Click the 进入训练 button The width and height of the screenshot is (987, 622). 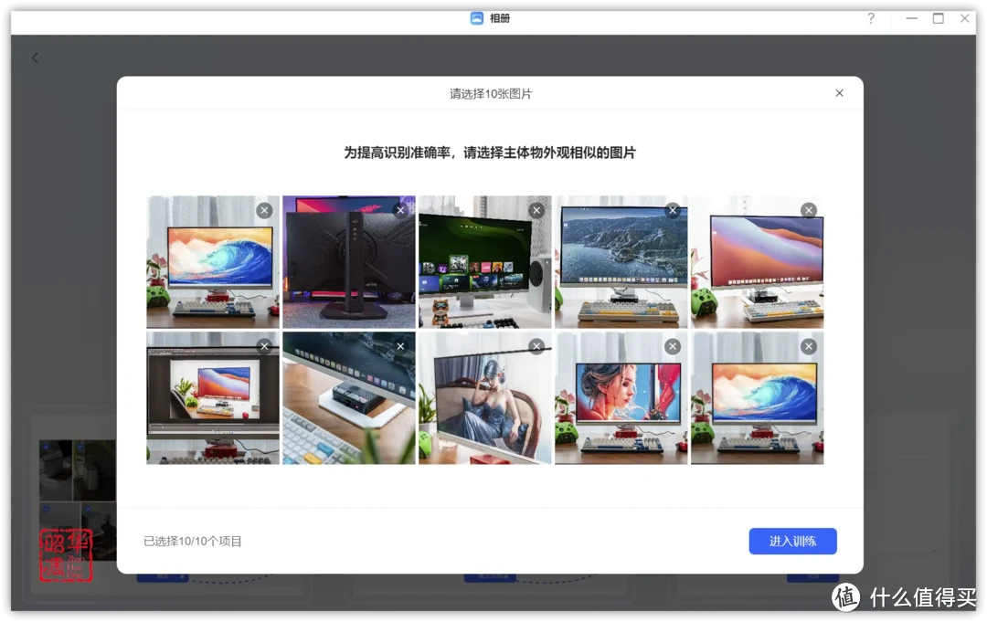click(x=792, y=541)
